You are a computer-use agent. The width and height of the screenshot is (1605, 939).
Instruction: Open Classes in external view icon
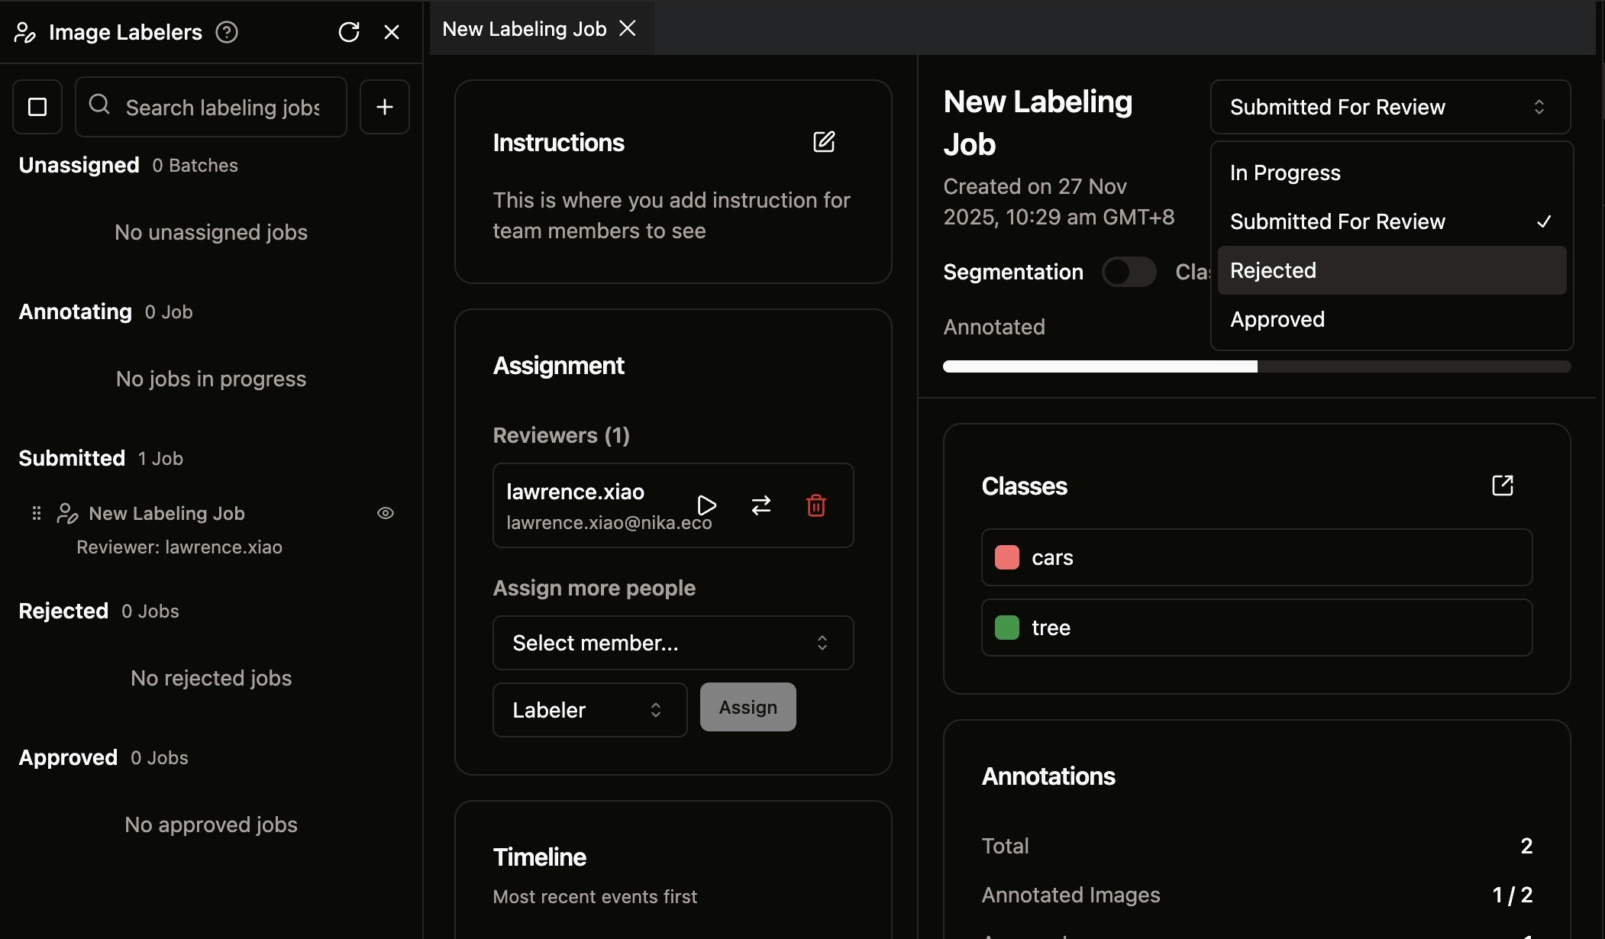coord(1502,486)
